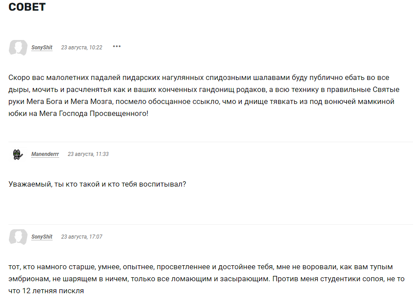
Task: Click the words кто тебя воспитывал? in Manenderrr's reply
Action: (x=147, y=184)
